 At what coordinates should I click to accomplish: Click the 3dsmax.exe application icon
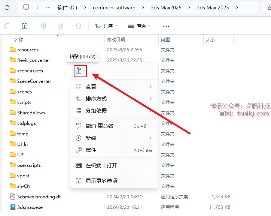[13, 207]
